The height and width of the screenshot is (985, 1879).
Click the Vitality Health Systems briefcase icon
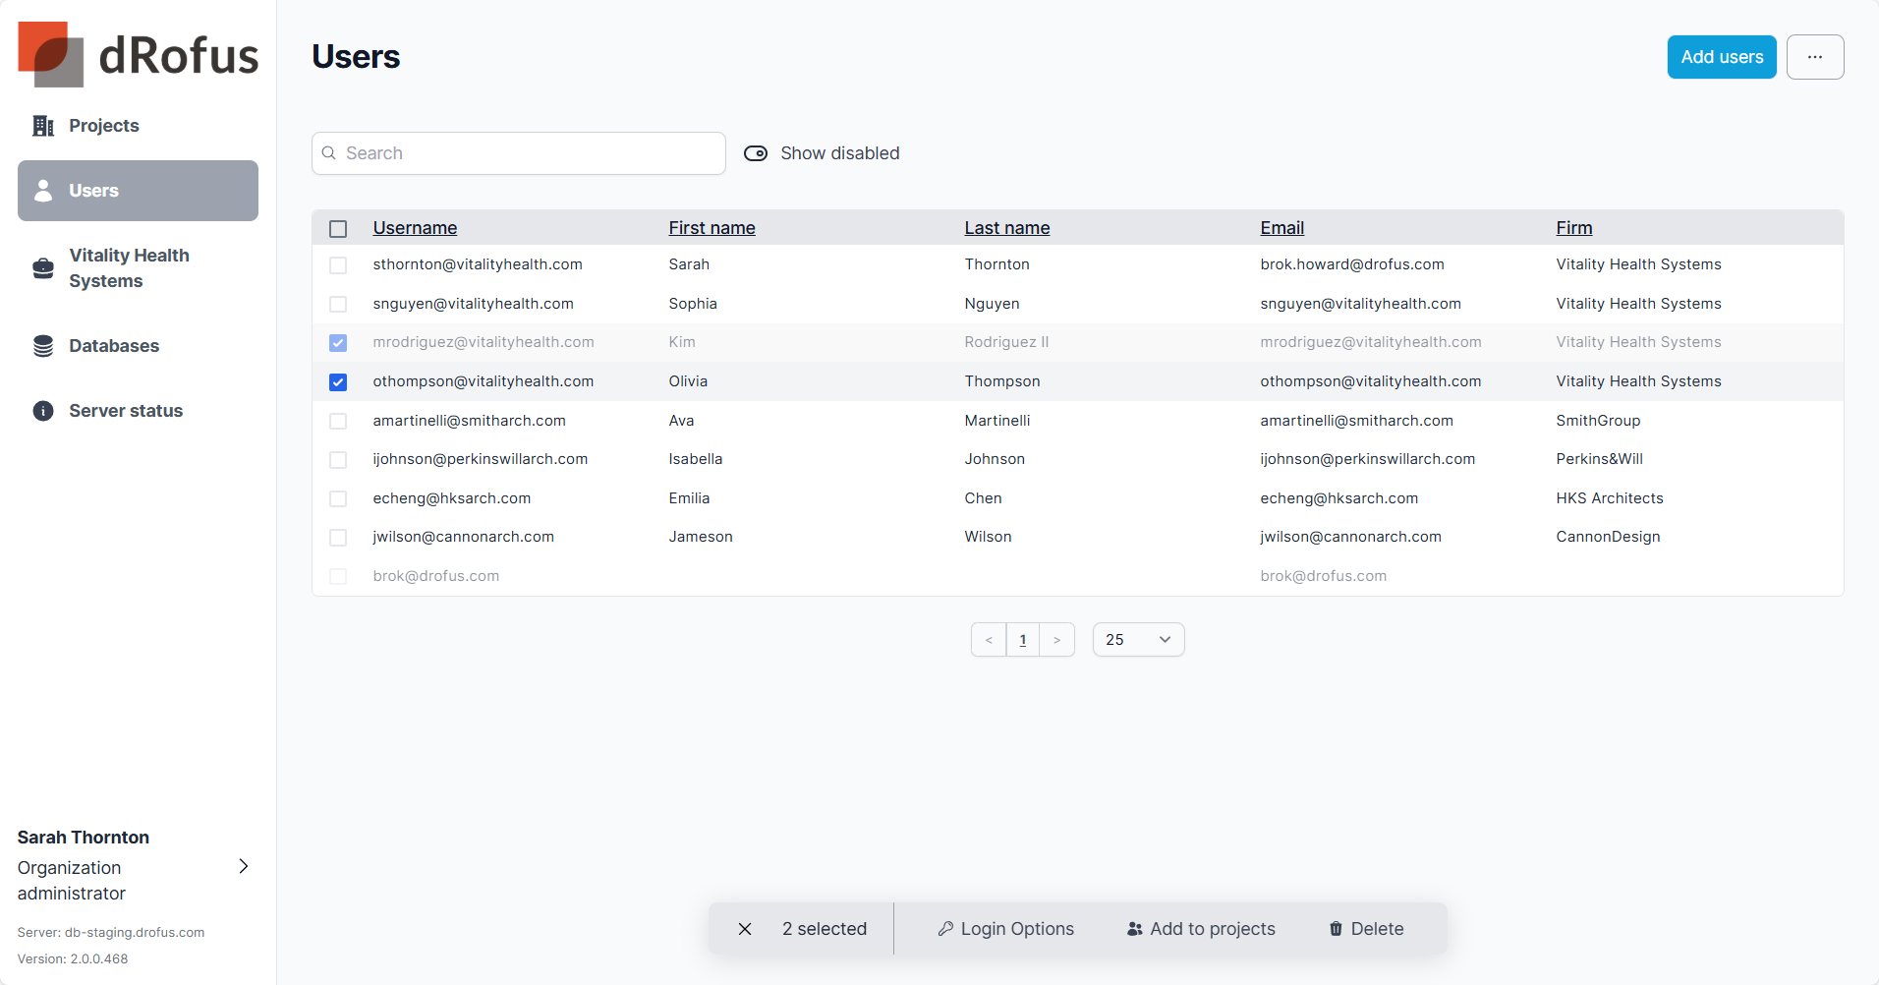pyautogui.click(x=43, y=268)
